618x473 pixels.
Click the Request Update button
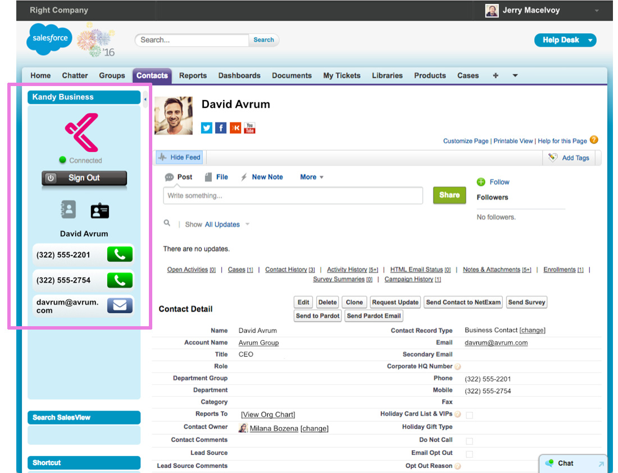pyautogui.click(x=396, y=302)
